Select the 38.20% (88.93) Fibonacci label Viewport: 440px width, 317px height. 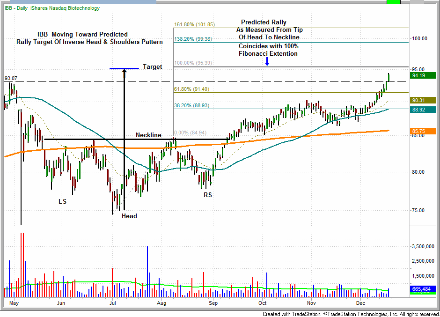point(191,105)
